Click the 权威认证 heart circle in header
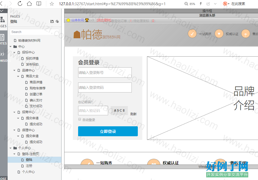Screen dimensions: 258x180 point(219,34)
